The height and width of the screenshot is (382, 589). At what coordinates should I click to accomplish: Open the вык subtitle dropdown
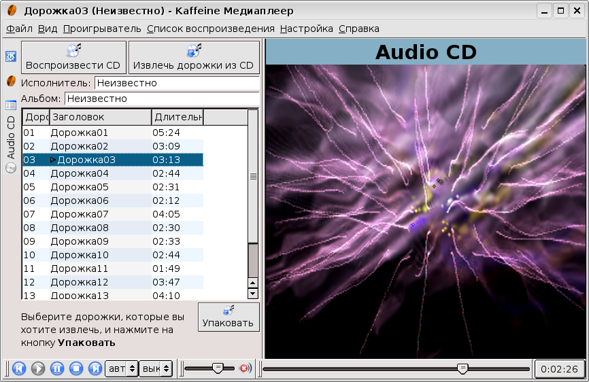coord(156,369)
